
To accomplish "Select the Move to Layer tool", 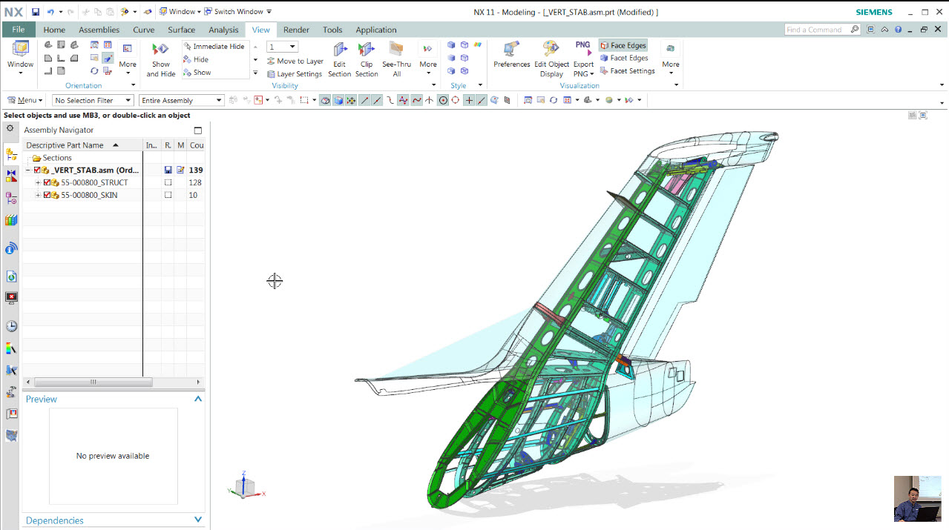I will tap(295, 60).
